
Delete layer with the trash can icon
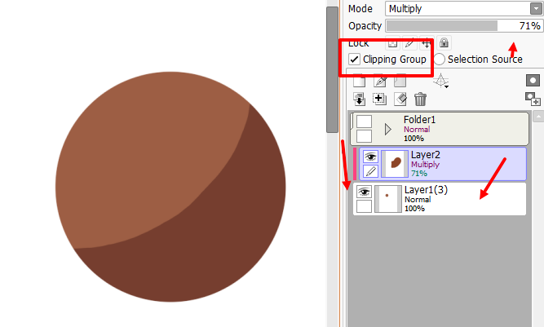point(420,99)
